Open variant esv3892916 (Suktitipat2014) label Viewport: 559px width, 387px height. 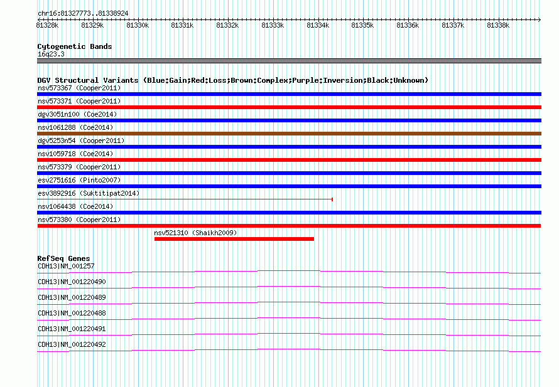coord(89,193)
